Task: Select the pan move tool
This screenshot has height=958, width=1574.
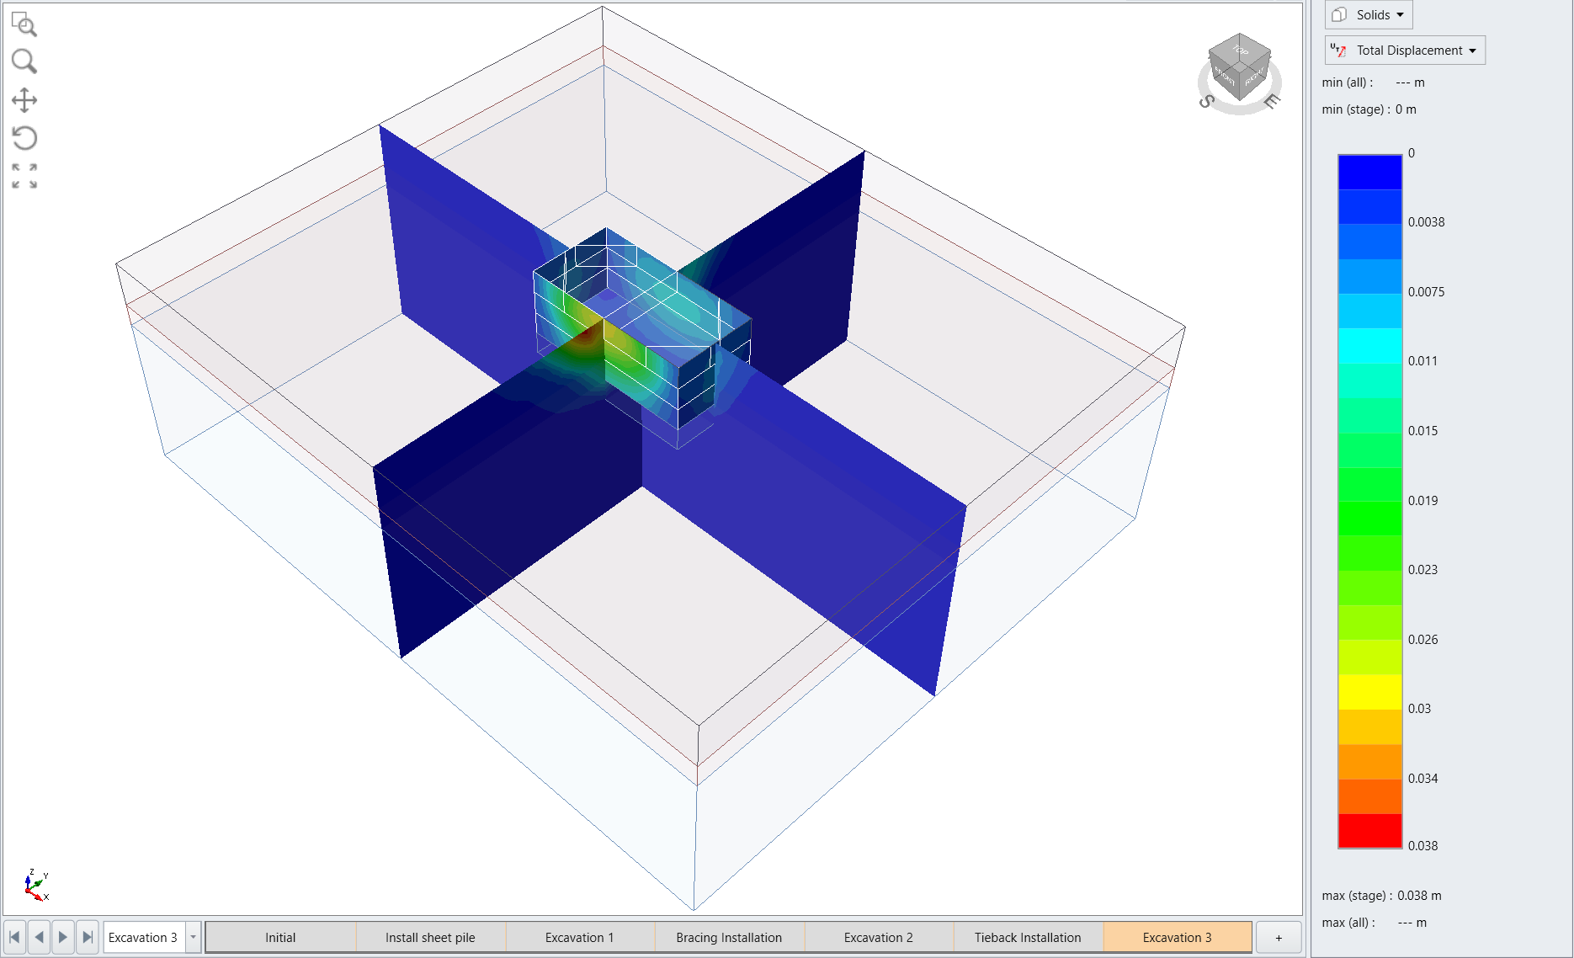Action: click(24, 100)
